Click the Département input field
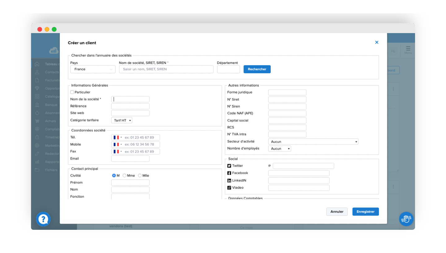This screenshot has width=446, height=253. tap(229, 69)
